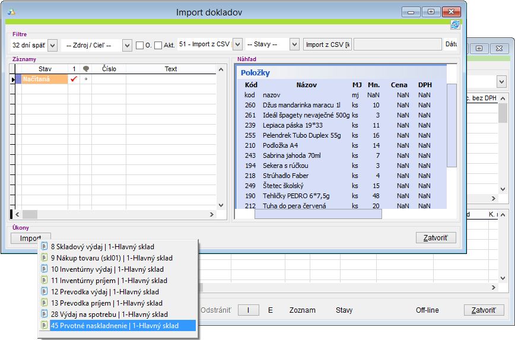515x340 pixels.
Task: Click the app logo in title bar
Action: click(x=12, y=12)
